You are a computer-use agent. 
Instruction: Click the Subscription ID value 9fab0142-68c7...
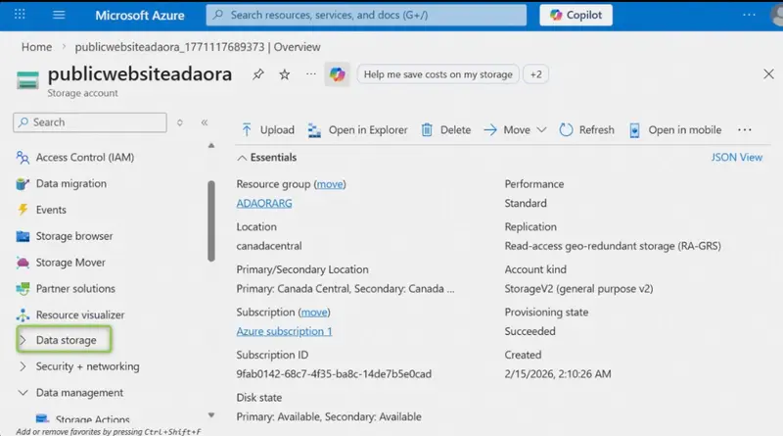[334, 374]
